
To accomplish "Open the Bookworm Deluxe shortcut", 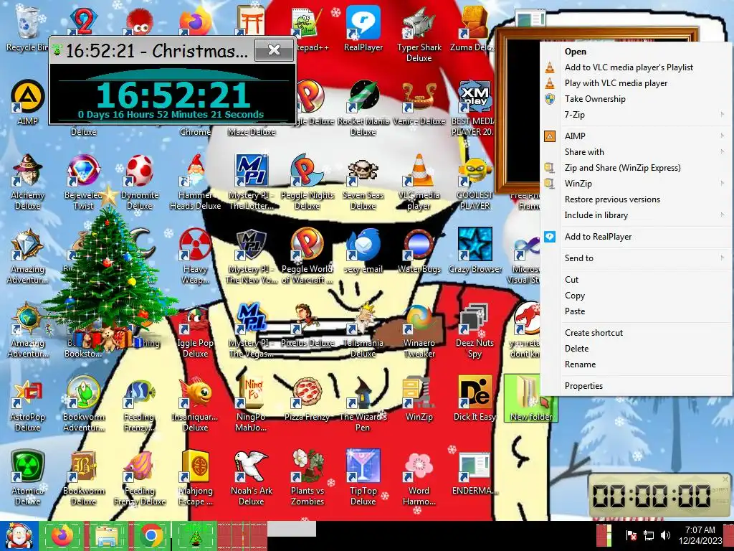I will coord(83,477).
